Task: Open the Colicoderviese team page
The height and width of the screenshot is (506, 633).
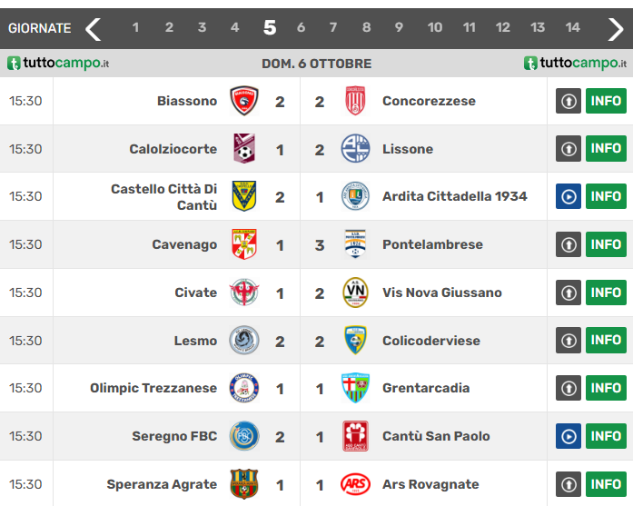Action: tap(431, 341)
